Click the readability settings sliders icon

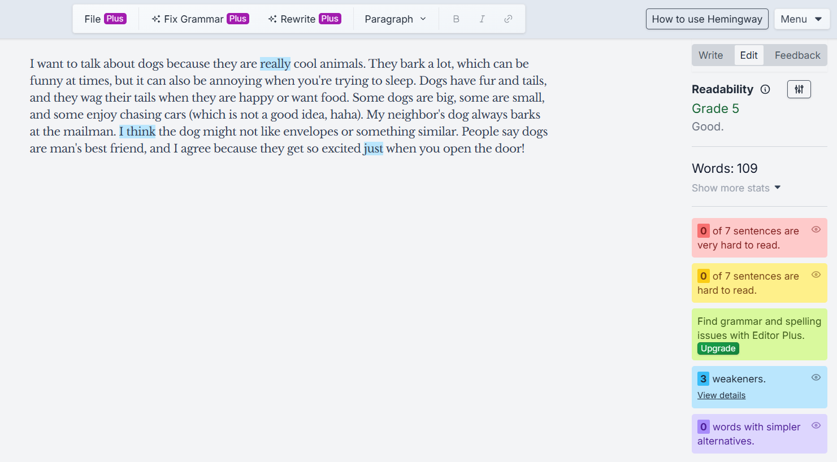(x=799, y=89)
